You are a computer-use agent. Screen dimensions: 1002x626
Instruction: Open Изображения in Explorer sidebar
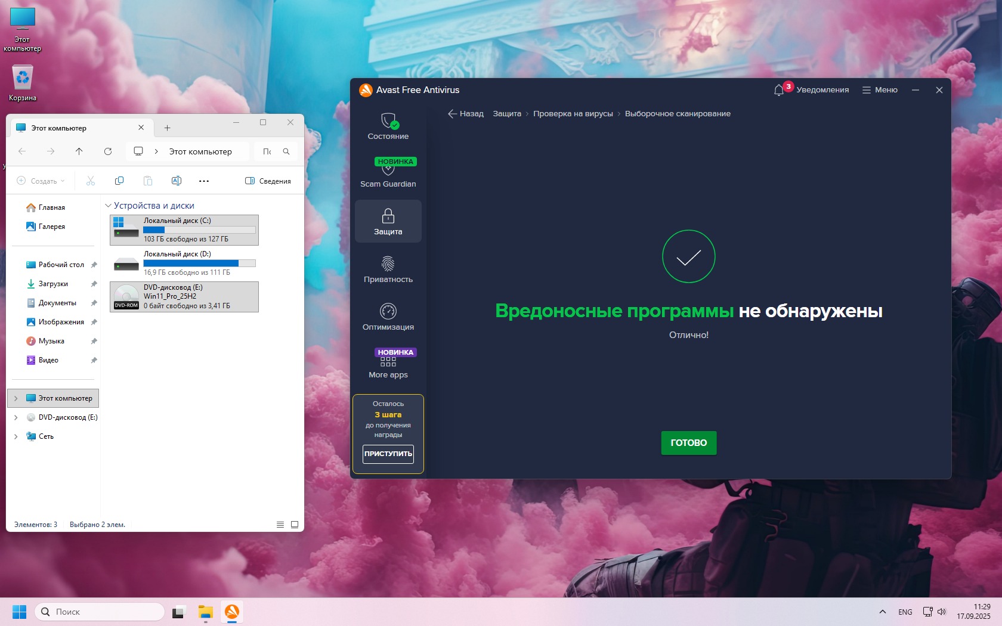55,322
